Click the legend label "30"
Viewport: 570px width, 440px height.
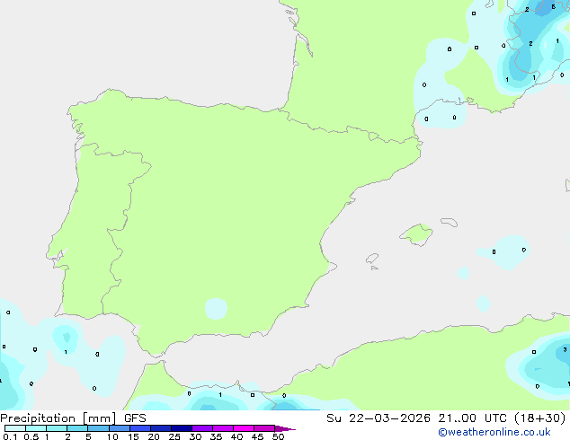pyautogui.click(x=195, y=436)
